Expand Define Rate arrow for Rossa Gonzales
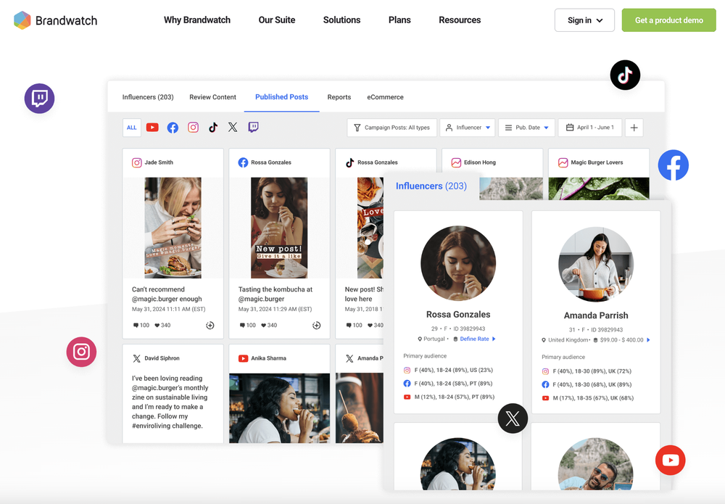 click(x=494, y=339)
